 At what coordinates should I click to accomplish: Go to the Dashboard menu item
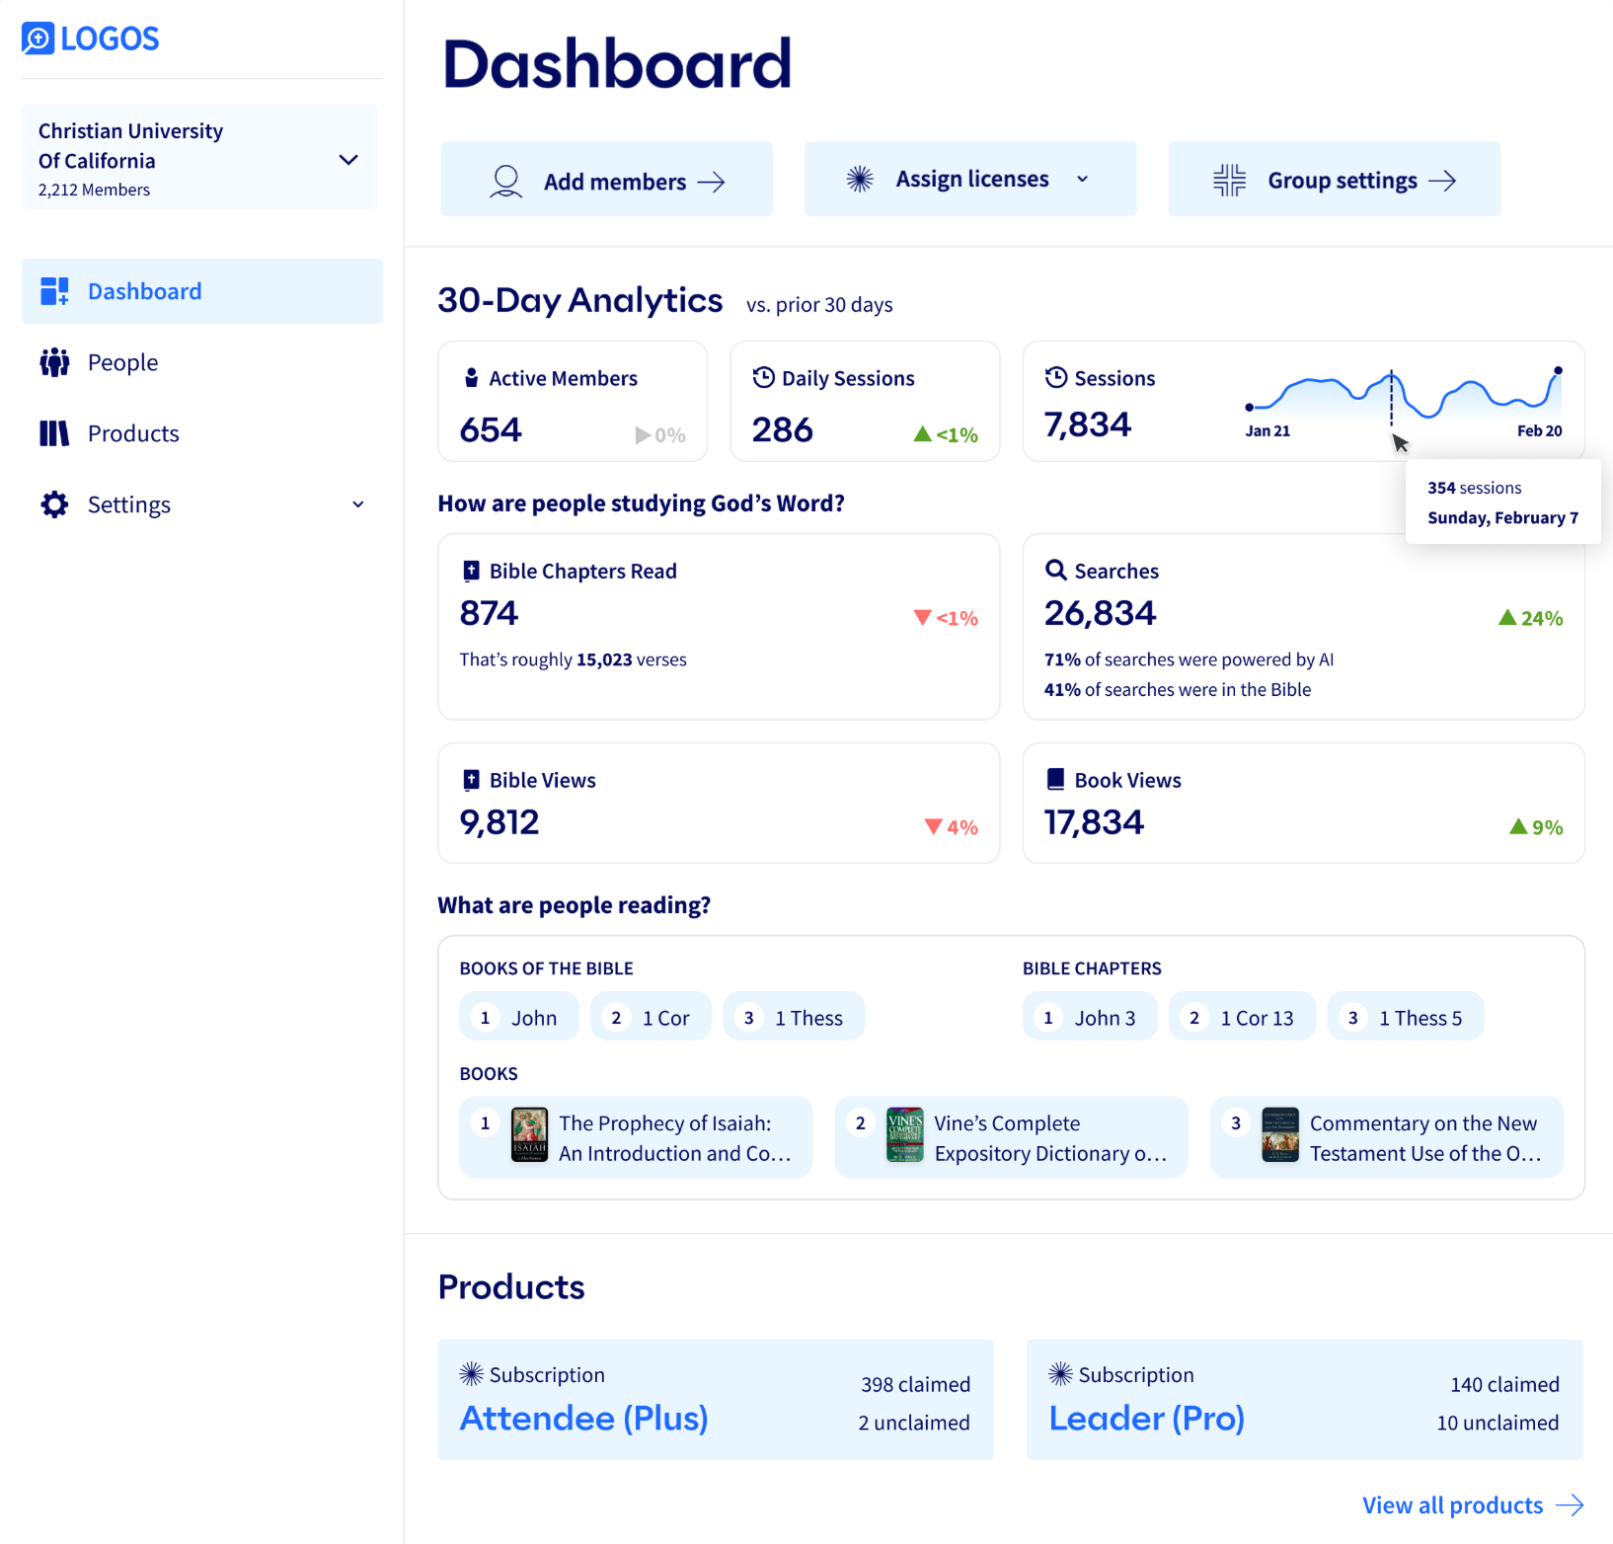coord(201,291)
